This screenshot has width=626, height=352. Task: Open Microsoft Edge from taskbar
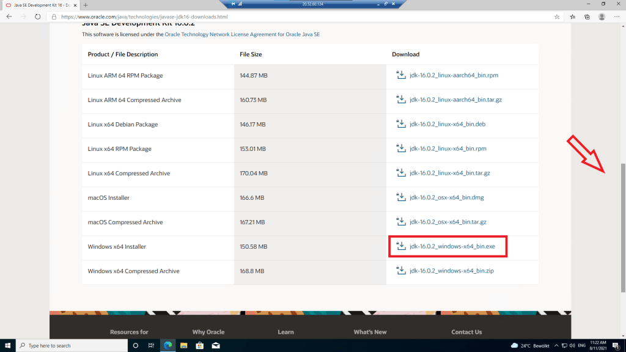coord(168,346)
